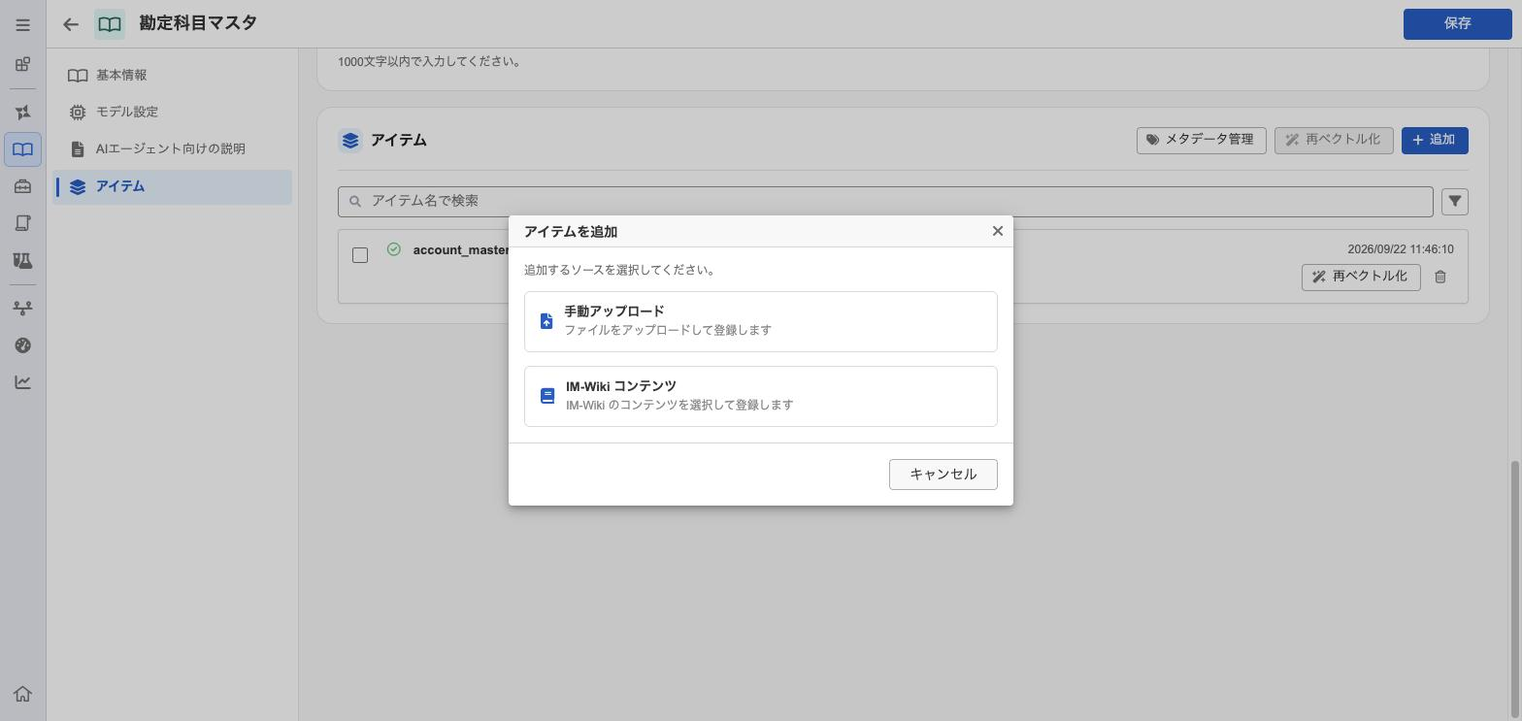1522x721 pixels.
Task: Click the green status check icon
Action: click(393, 249)
